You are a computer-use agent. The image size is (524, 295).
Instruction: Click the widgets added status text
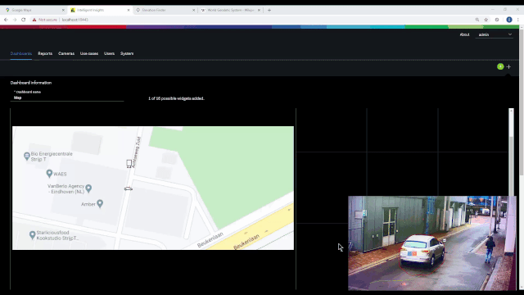pyautogui.click(x=176, y=98)
